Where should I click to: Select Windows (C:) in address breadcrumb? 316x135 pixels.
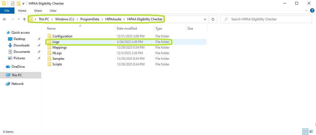65,19
